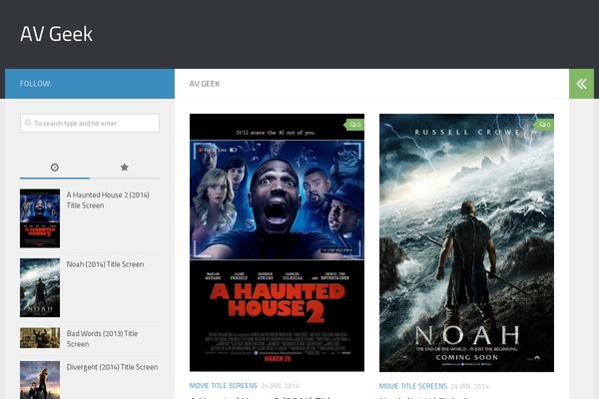Click the AV Geek site title
Screen dimensions: 599x399
56,34
